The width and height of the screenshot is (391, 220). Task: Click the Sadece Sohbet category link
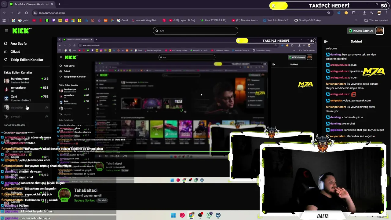point(84,200)
